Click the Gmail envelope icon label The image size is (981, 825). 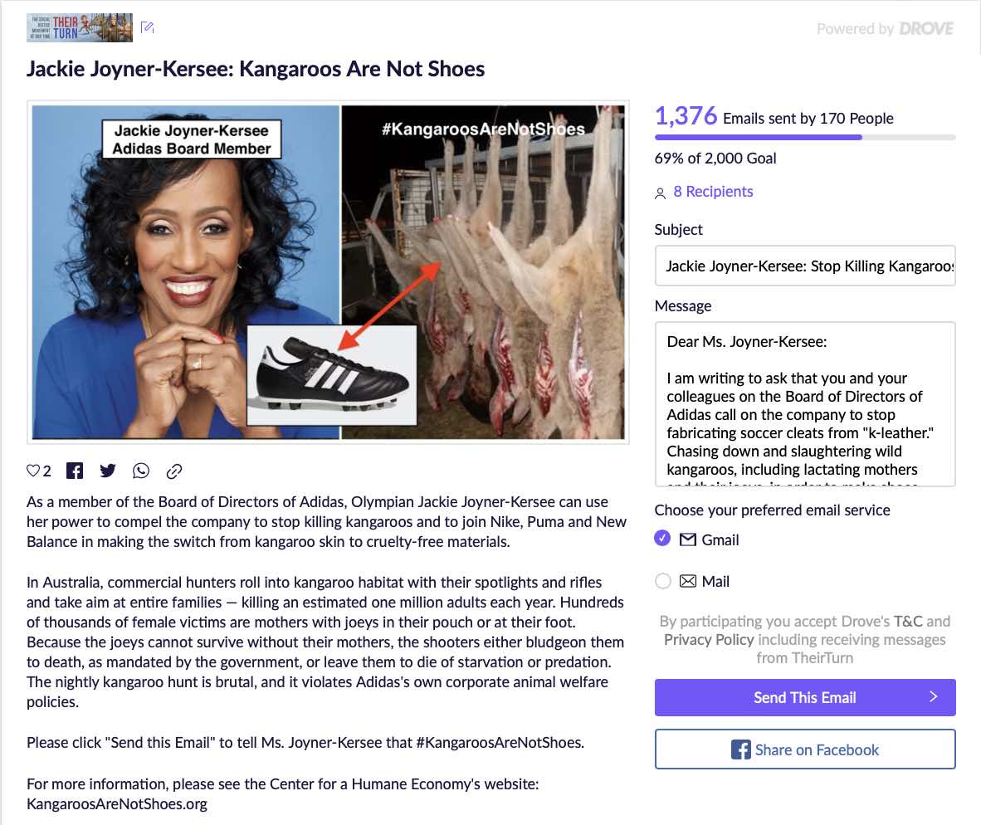coord(687,539)
